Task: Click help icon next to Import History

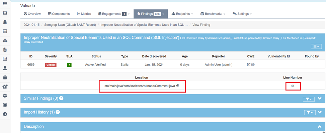Action: (58, 112)
